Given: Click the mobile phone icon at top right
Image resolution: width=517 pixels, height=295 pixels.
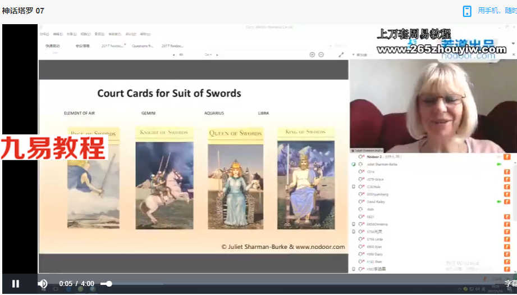Looking at the screenshot, I should (467, 11).
